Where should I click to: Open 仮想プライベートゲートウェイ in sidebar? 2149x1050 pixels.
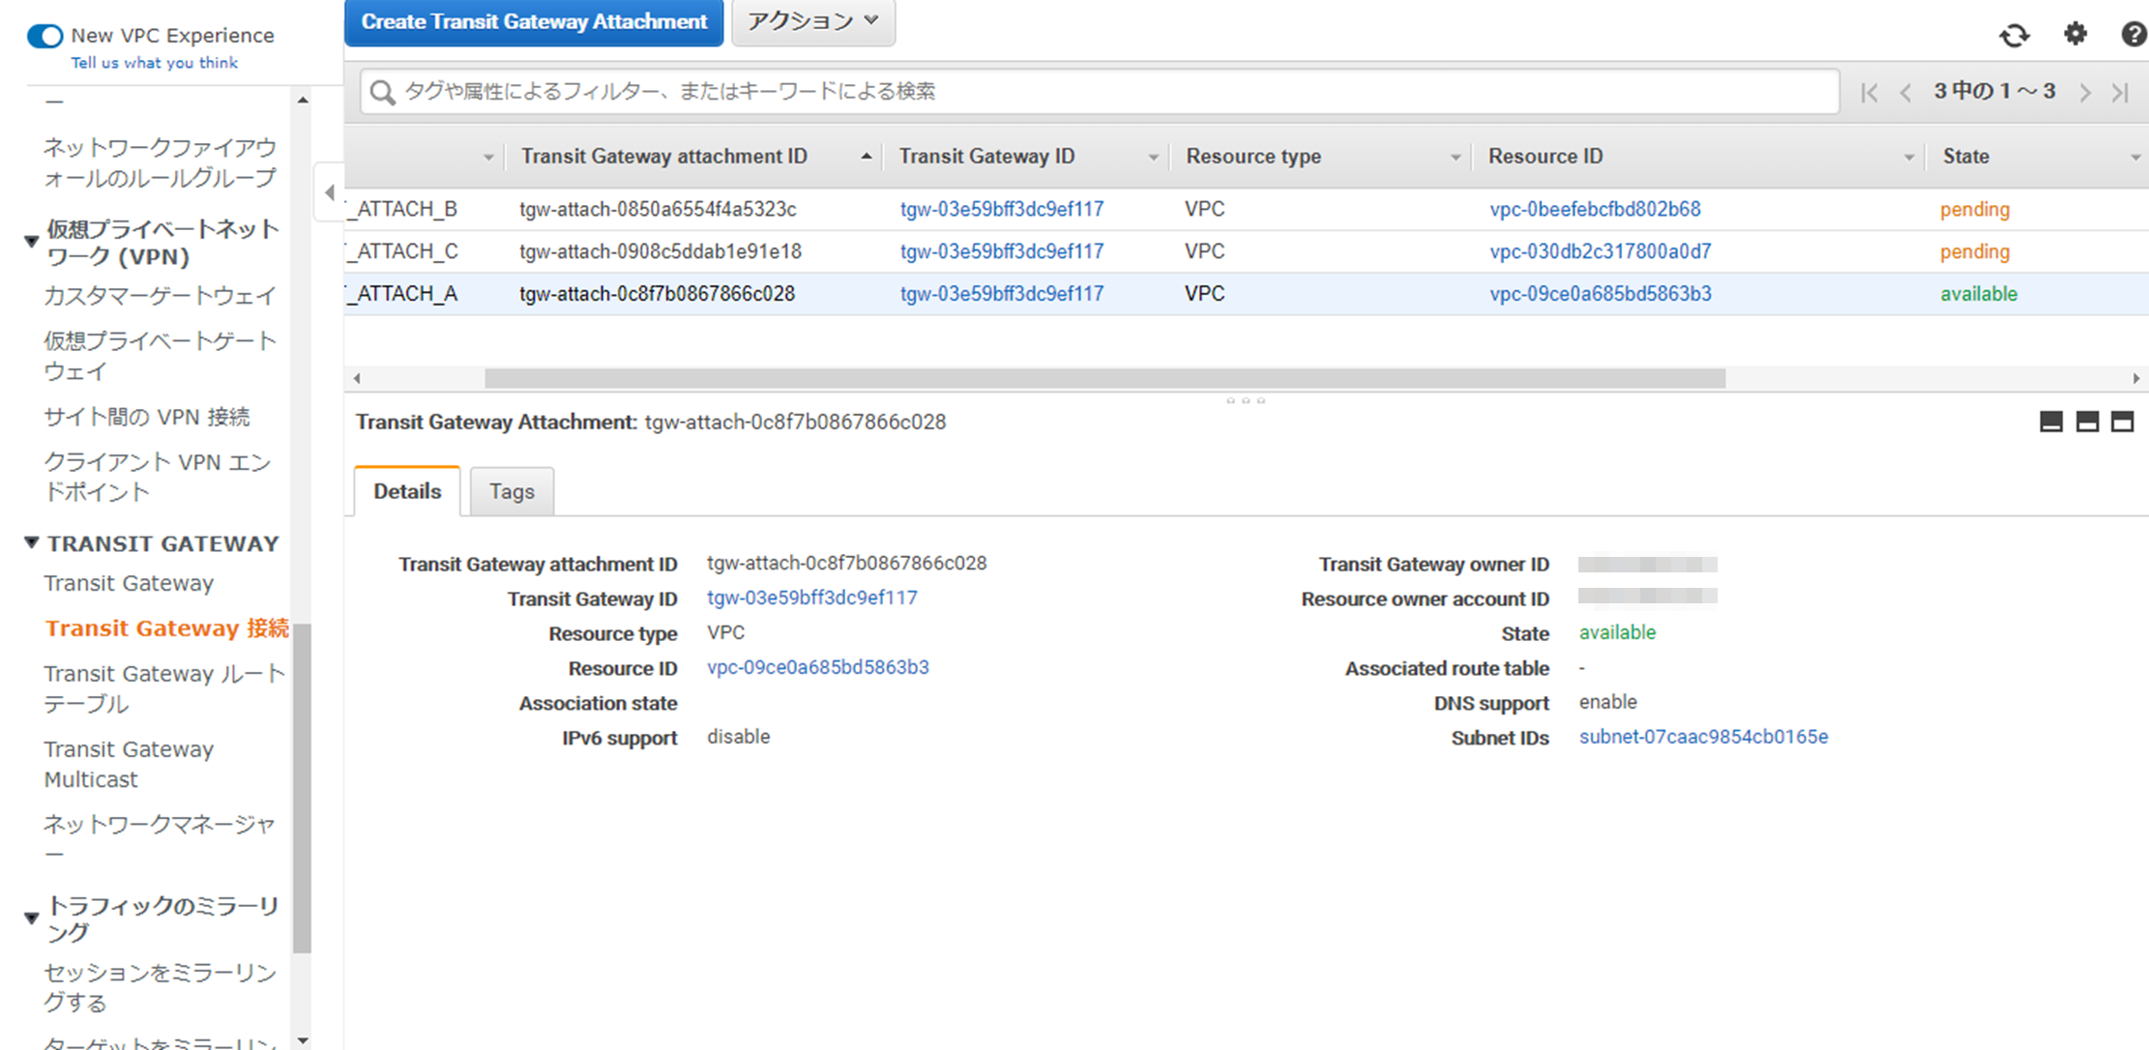(160, 356)
